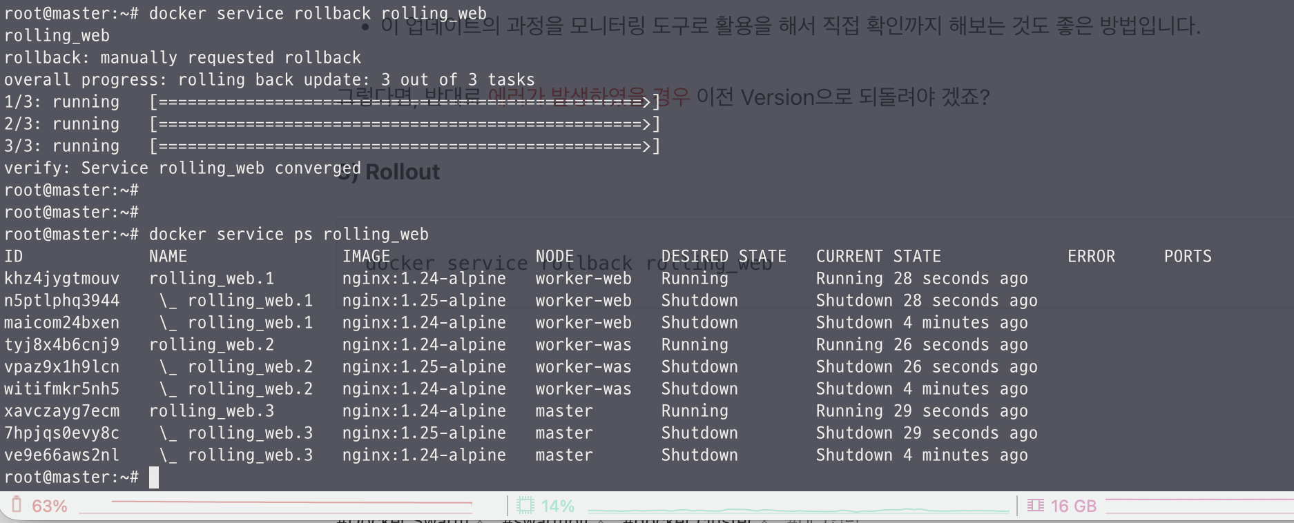1294x523 pixels.
Task: Click task ID 7hpjqs0evy8c
Action: [61, 433]
